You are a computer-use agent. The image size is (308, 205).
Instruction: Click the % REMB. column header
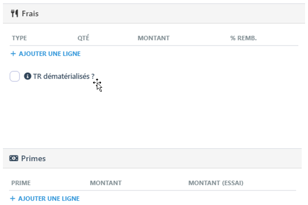(x=243, y=38)
